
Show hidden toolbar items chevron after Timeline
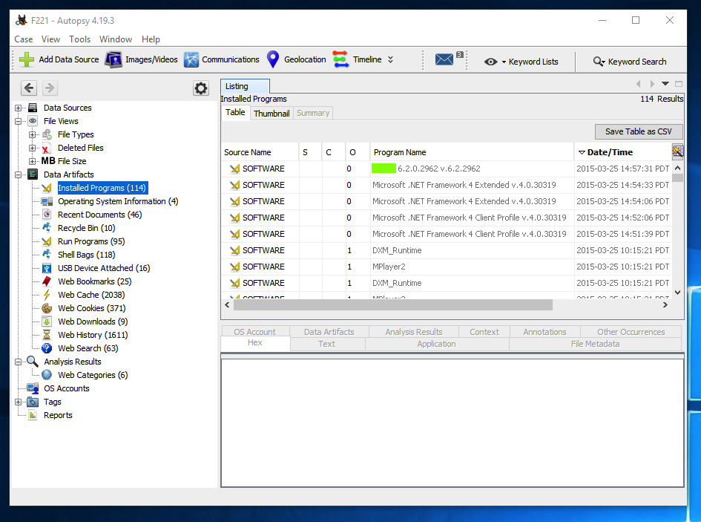(x=390, y=59)
